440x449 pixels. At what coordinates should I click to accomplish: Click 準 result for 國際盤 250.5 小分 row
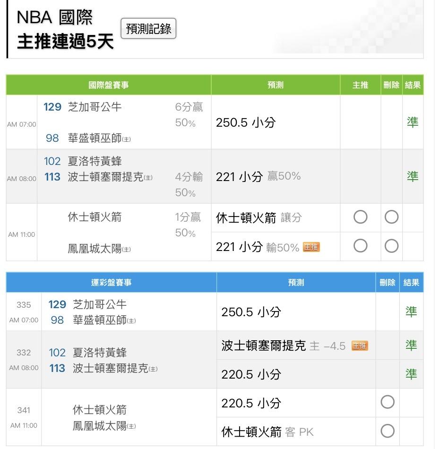(x=413, y=122)
